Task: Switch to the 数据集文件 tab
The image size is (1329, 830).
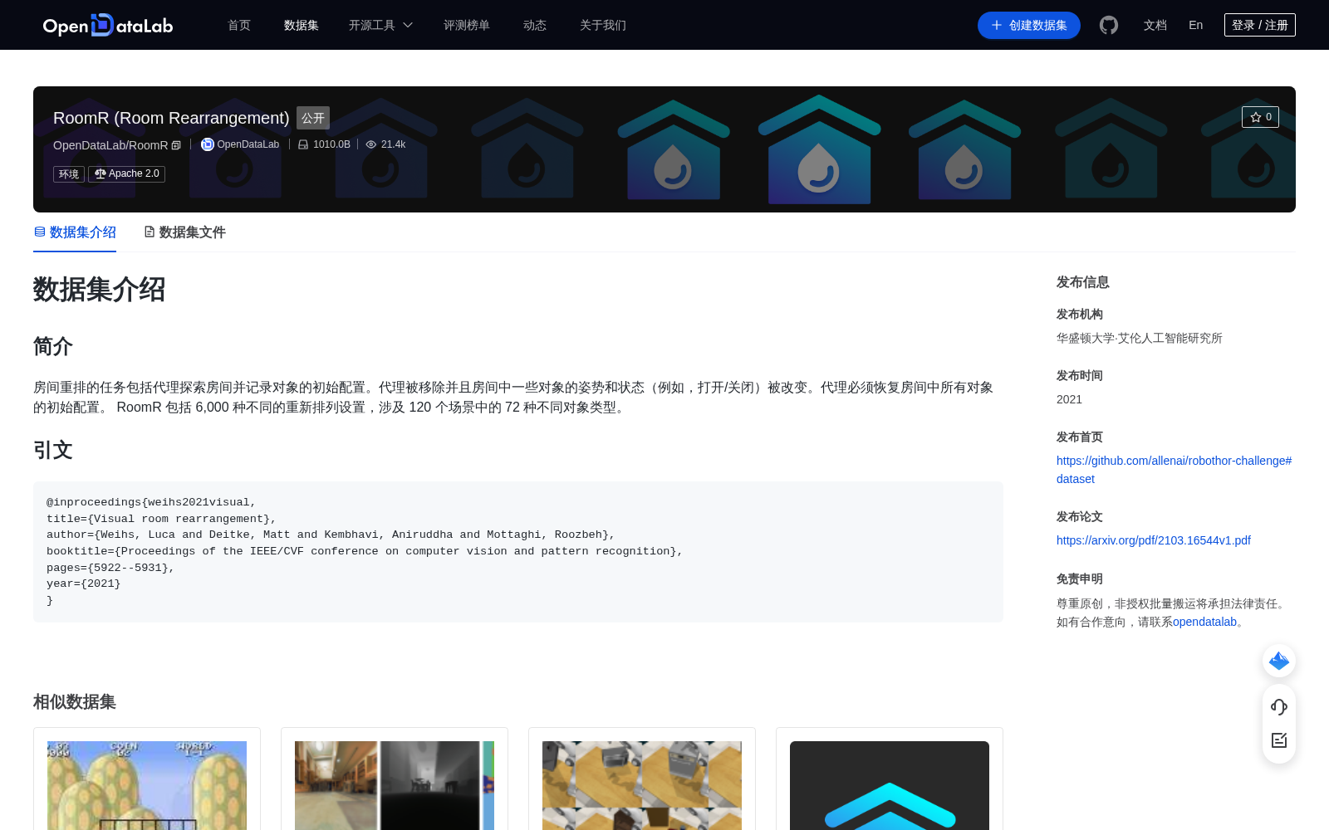Action: click(x=184, y=232)
